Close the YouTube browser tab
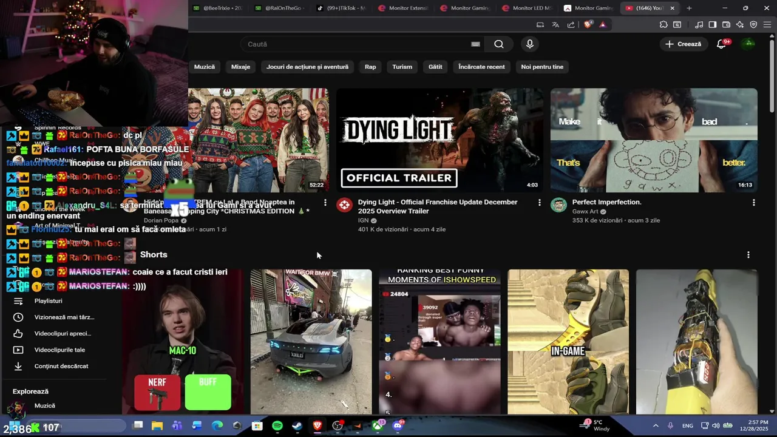777x437 pixels. [672, 8]
